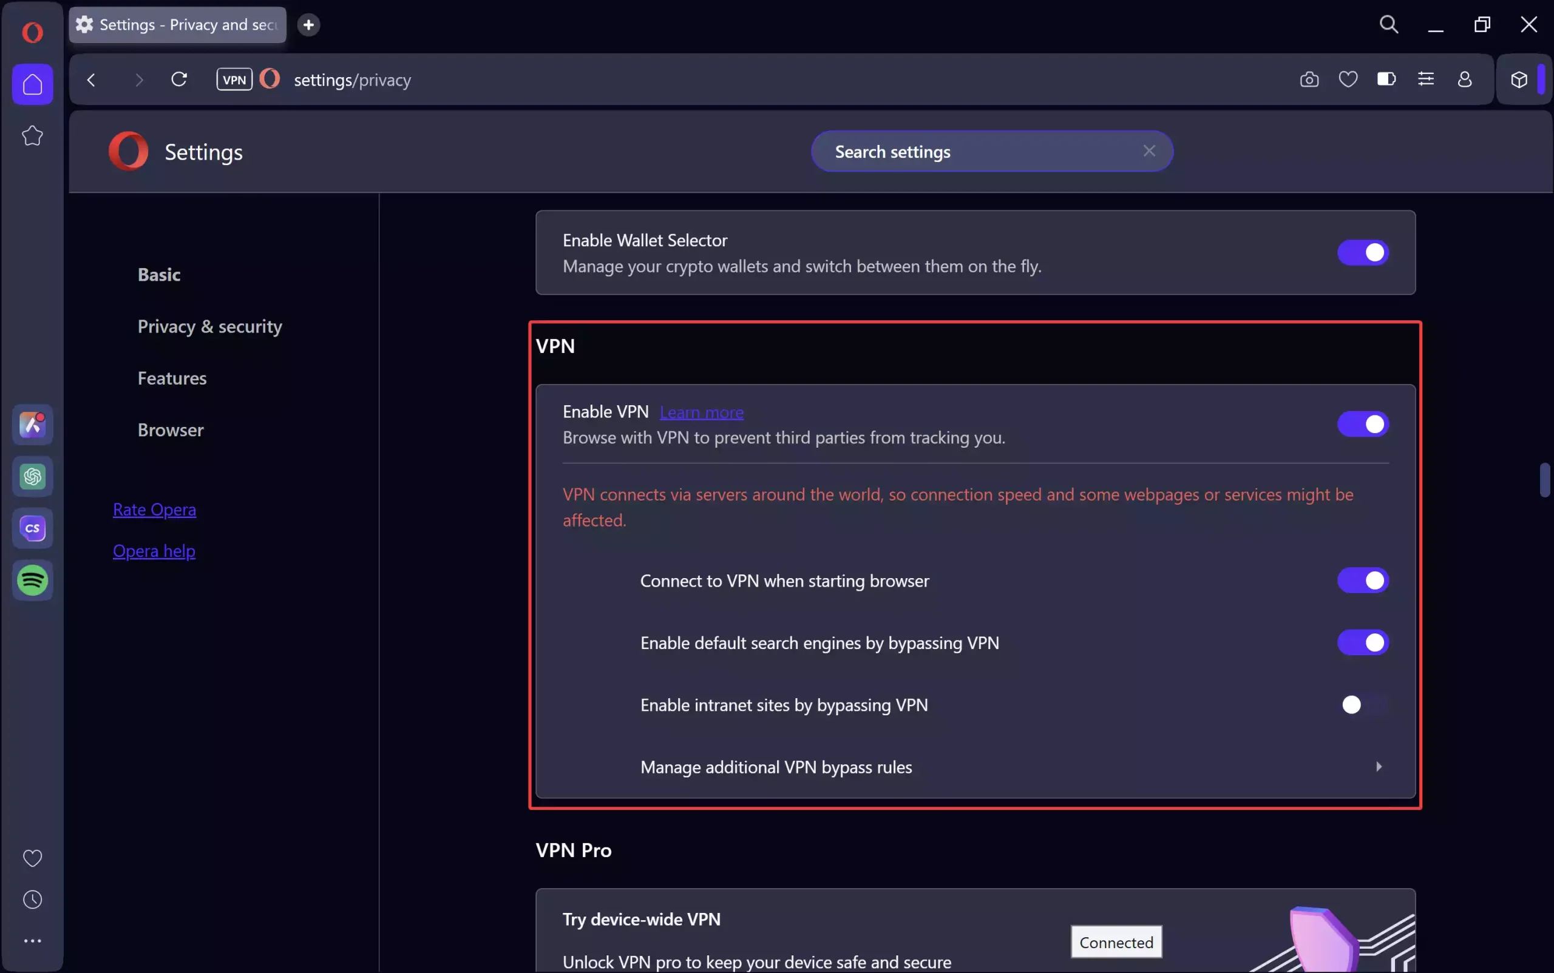Select the Privacy & security settings section

click(x=209, y=326)
